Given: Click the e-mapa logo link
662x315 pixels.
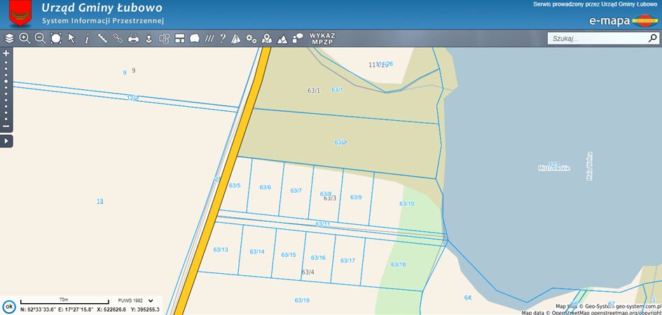Looking at the screenshot, I should pos(623,21).
